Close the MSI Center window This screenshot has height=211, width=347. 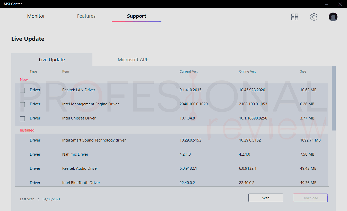point(340,4)
